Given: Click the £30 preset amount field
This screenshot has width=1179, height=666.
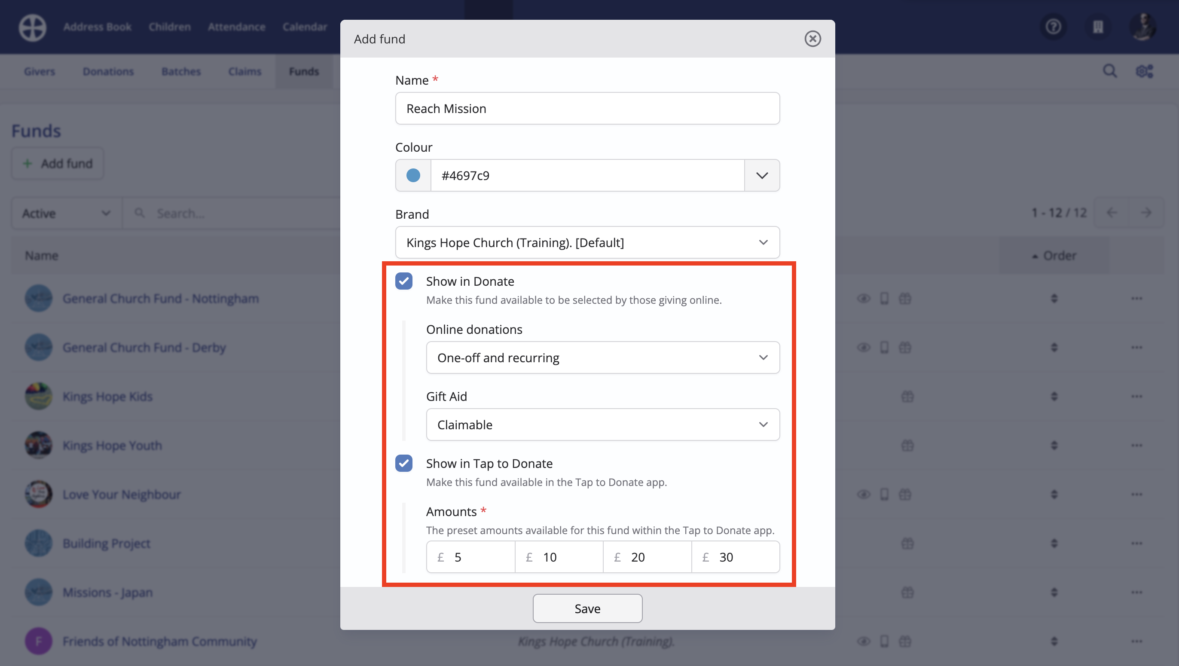Looking at the screenshot, I should [736, 557].
